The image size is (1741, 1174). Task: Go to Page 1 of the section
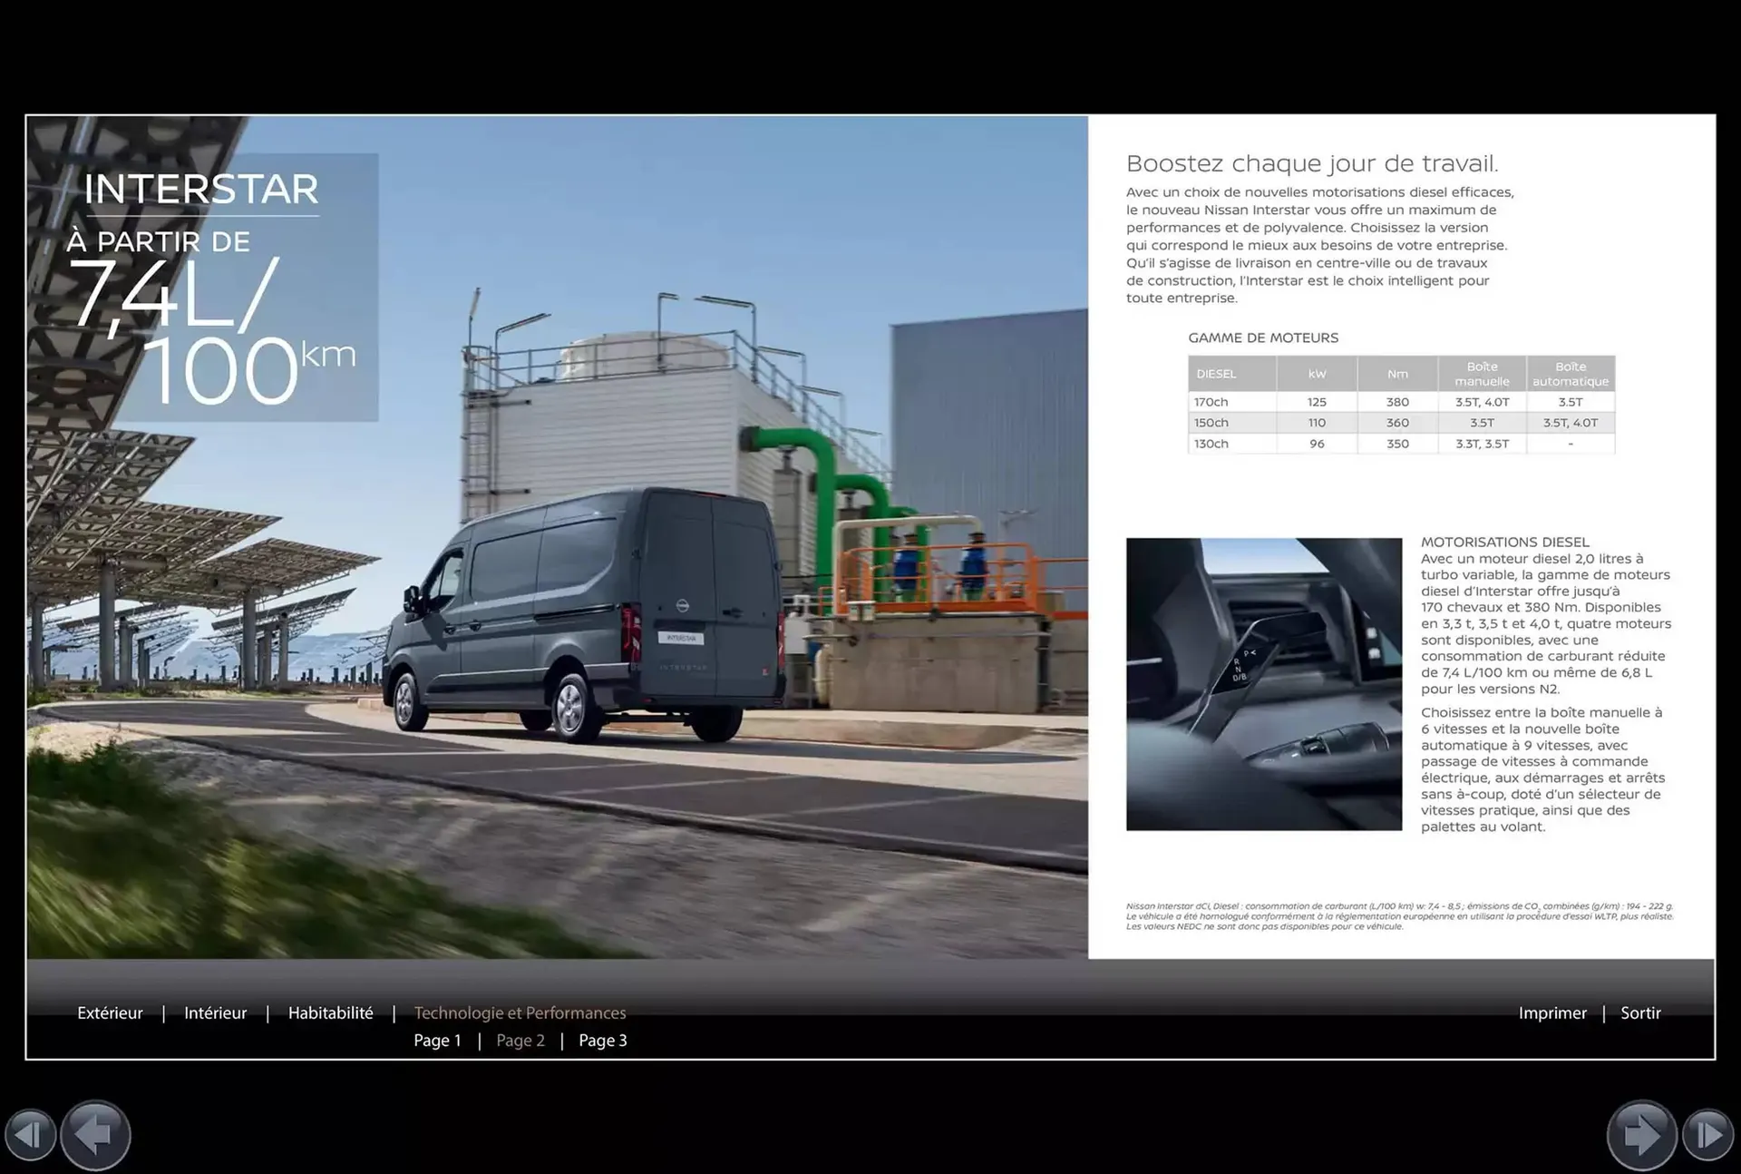pos(437,1041)
